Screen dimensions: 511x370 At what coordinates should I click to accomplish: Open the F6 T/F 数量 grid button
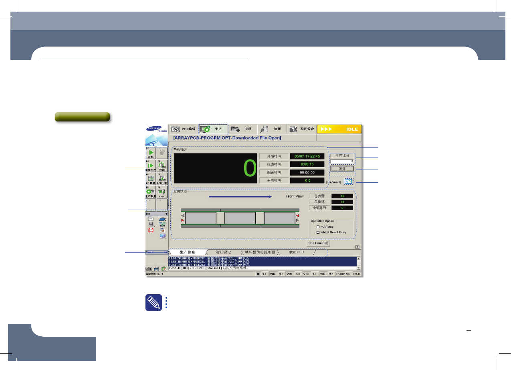[x=151, y=179]
